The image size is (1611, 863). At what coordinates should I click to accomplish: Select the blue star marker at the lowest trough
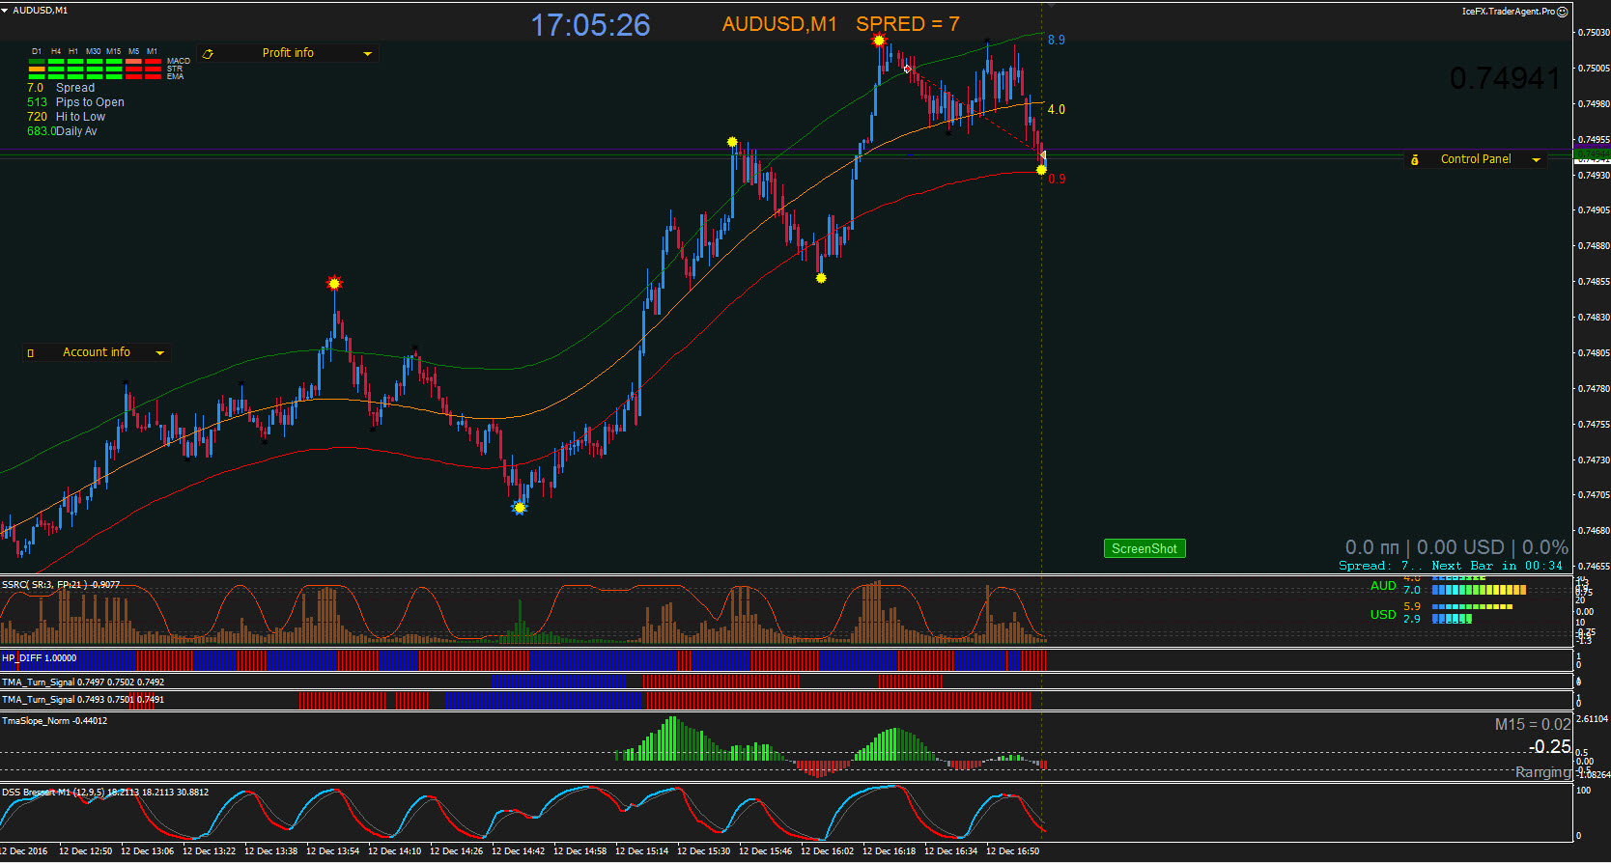(x=520, y=508)
